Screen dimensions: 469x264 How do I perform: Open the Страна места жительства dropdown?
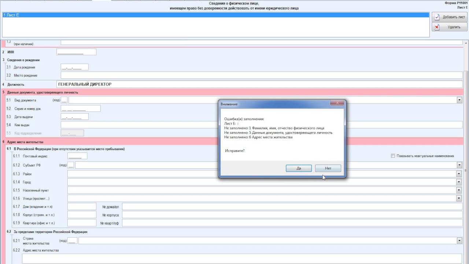click(x=459, y=241)
